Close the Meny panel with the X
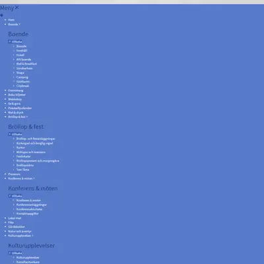 point(17,8)
